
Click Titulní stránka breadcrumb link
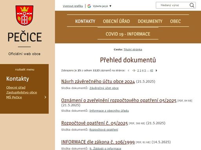[x=133, y=50]
